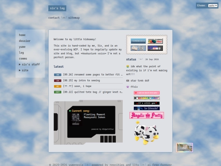Open the sitemap link
Image resolution: width=221 pixels, height=166 pixels.
[x=74, y=18]
